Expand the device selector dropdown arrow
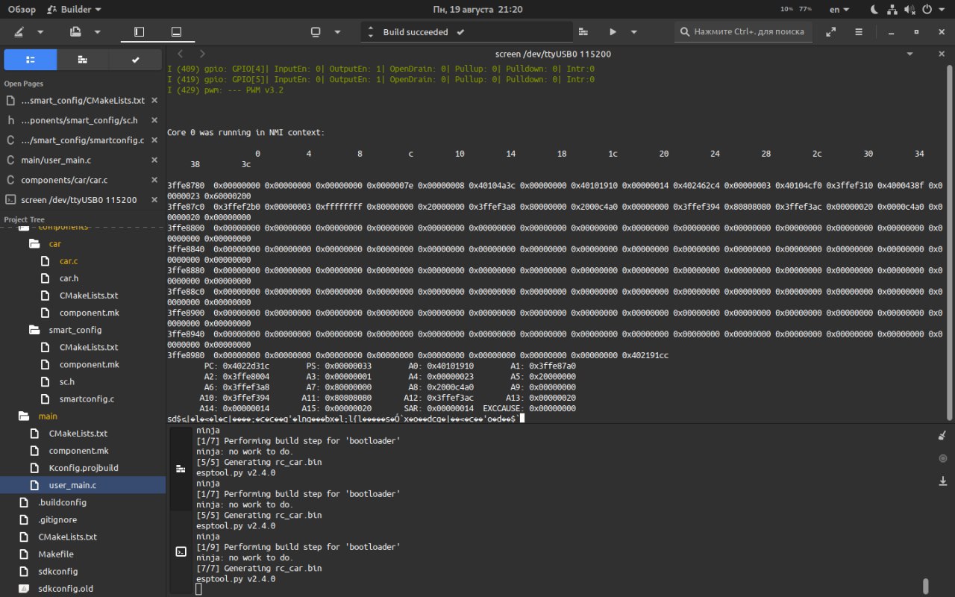This screenshot has width=955, height=597. click(x=337, y=32)
